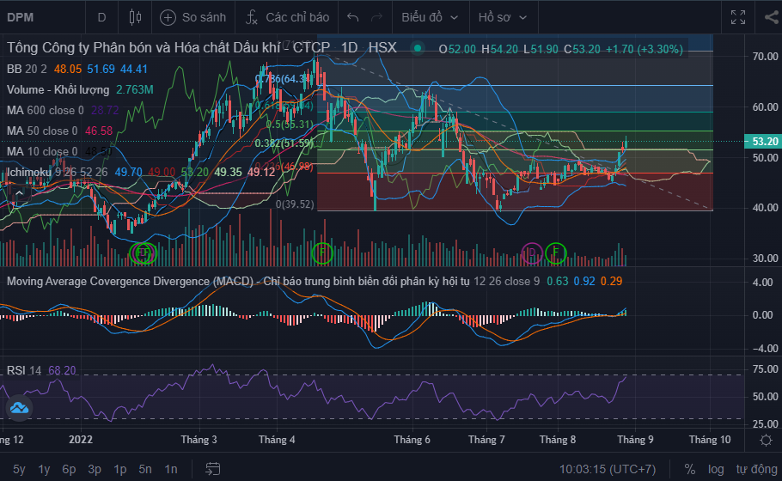The image size is (782, 481).
Task: Click the green F marker near Tháng 8
Action: [556, 253]
